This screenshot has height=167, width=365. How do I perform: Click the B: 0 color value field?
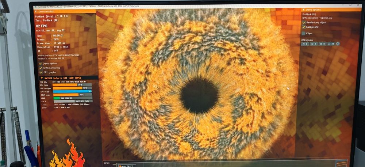pos(323,44)
